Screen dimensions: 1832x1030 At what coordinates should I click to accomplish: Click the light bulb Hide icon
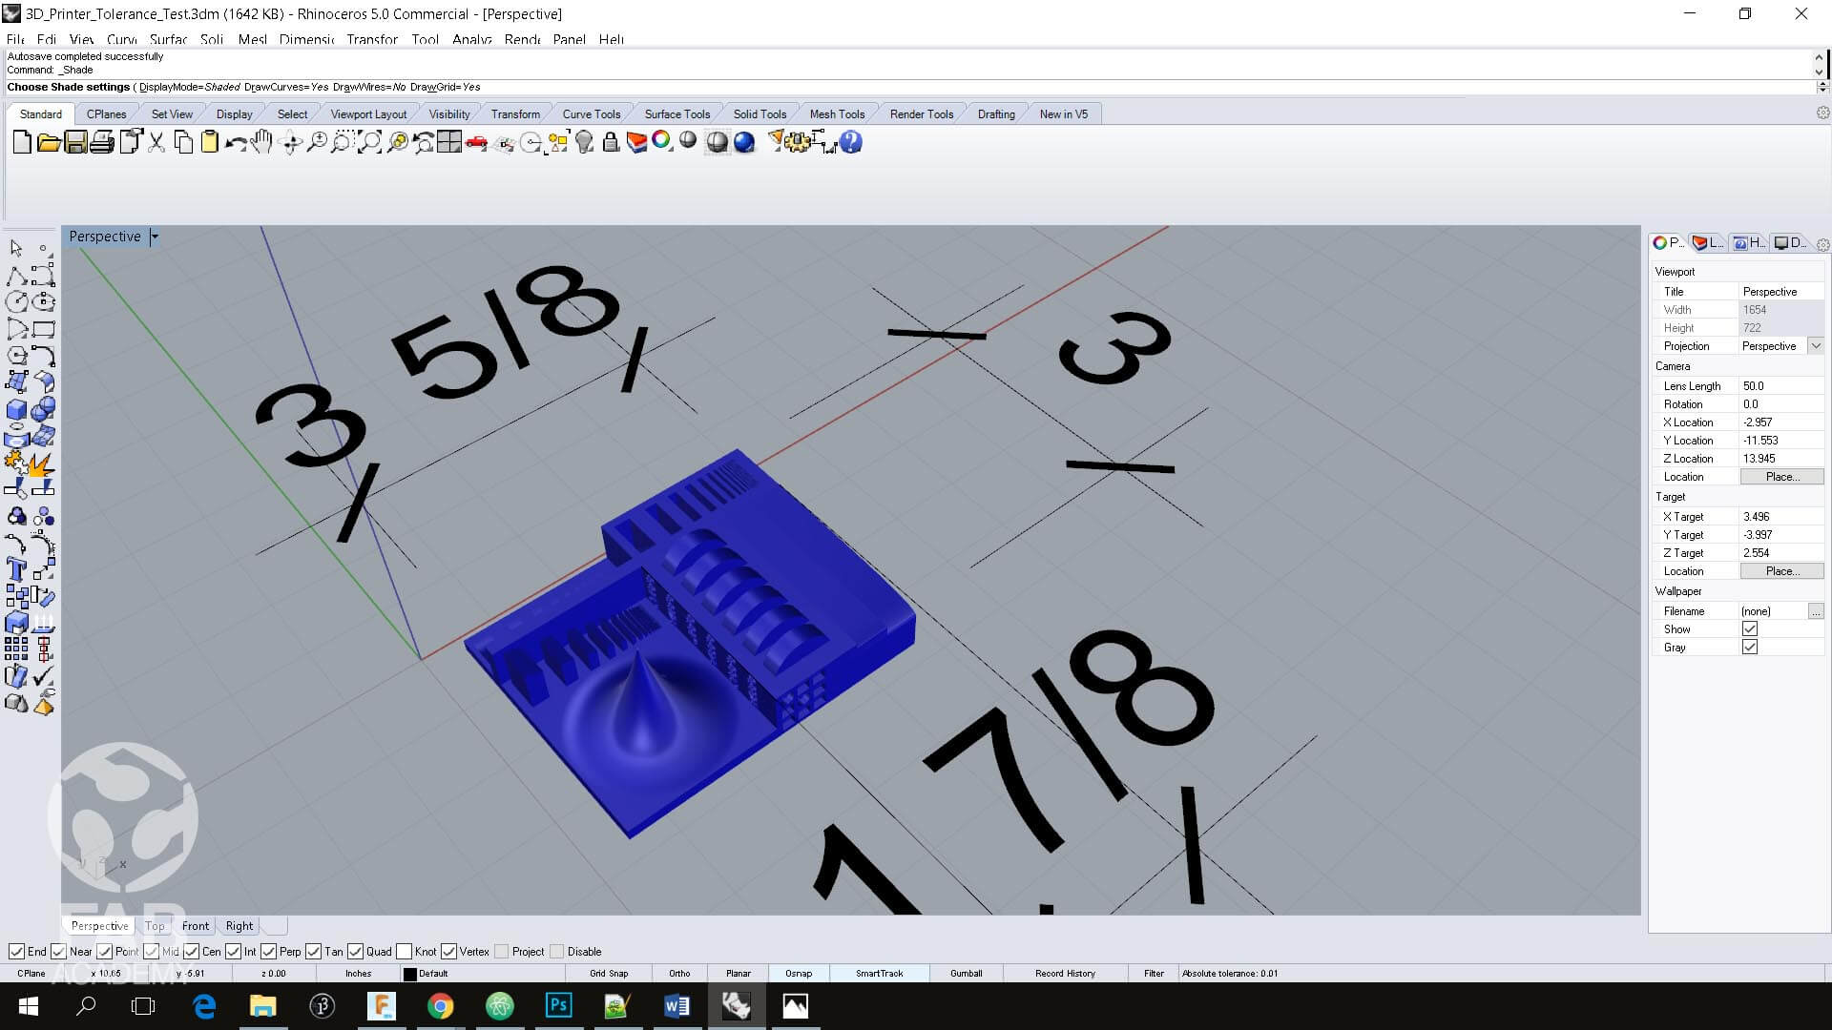[585, 143]
